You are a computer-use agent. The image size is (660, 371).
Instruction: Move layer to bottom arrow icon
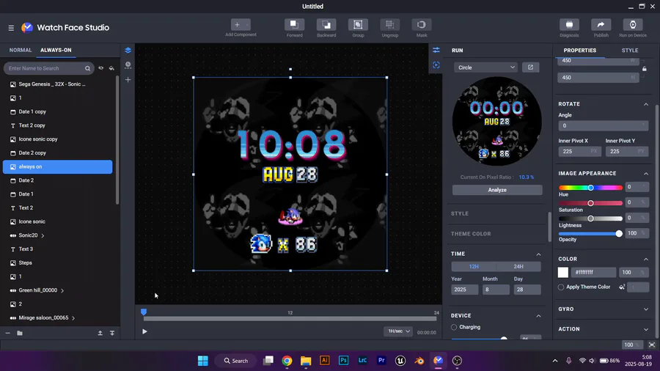pyautogui.click(x=112, y=333)
